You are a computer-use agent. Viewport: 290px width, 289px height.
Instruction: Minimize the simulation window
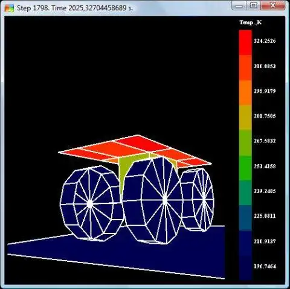click(239, 5)
